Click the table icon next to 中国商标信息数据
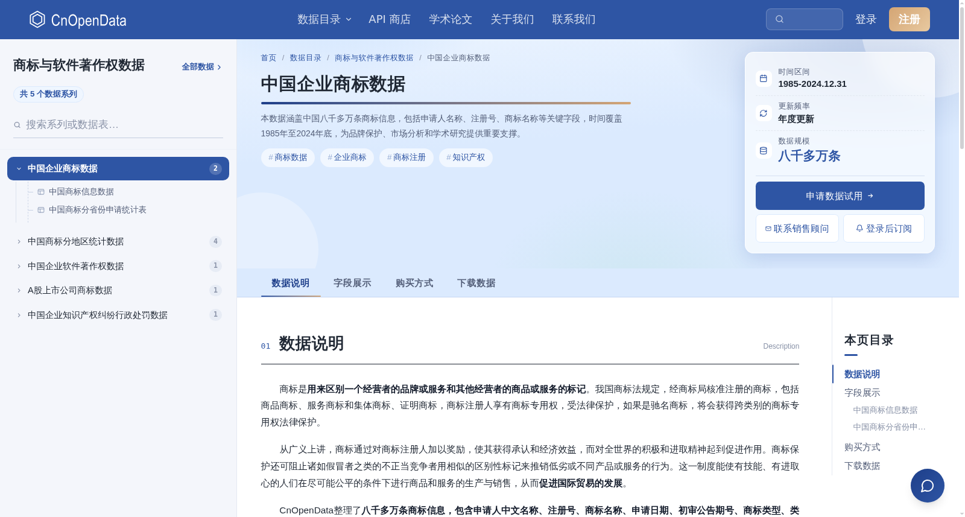This screenshot has height=517, width=965. [x=41, y=192]
